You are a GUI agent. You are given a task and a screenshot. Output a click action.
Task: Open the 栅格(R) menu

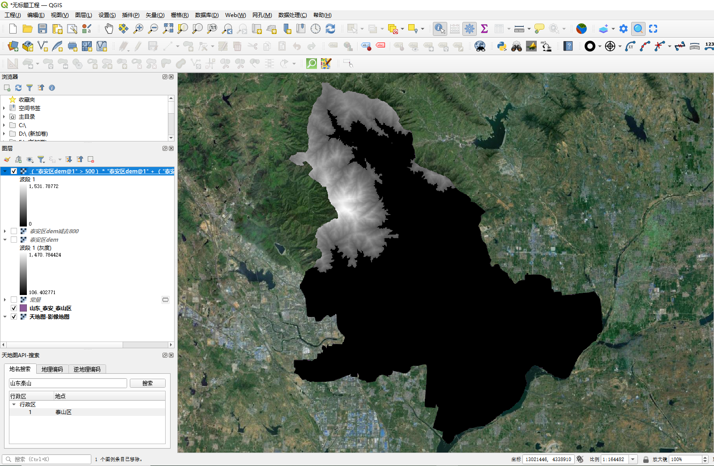pyautogui.click(x=180, y=15)
